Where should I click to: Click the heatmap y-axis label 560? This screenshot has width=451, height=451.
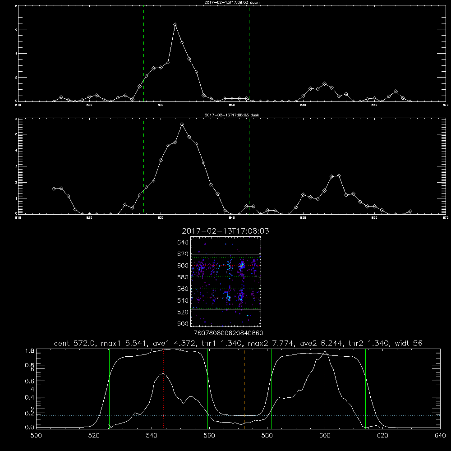pos(183,289)
